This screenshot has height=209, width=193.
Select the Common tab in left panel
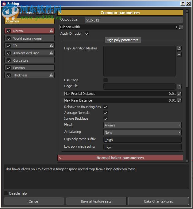(29, 21)
